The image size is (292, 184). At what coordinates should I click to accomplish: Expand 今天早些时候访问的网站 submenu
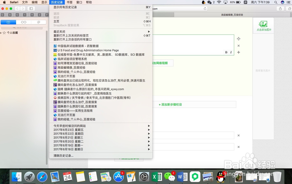click(x=101, y=126)
